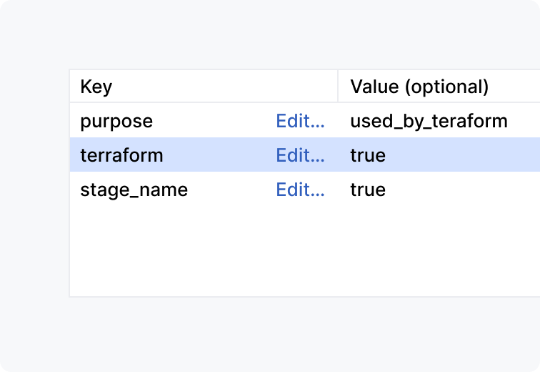Screen dimensions: 540x372
Task: Select the terraform key cell
Action: (x=121, y=155)
